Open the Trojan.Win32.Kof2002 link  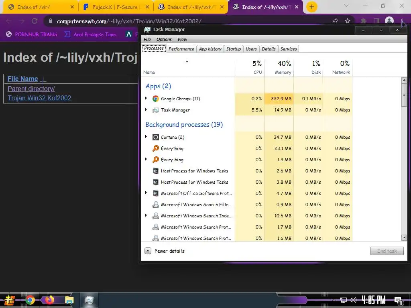point(39,98)
